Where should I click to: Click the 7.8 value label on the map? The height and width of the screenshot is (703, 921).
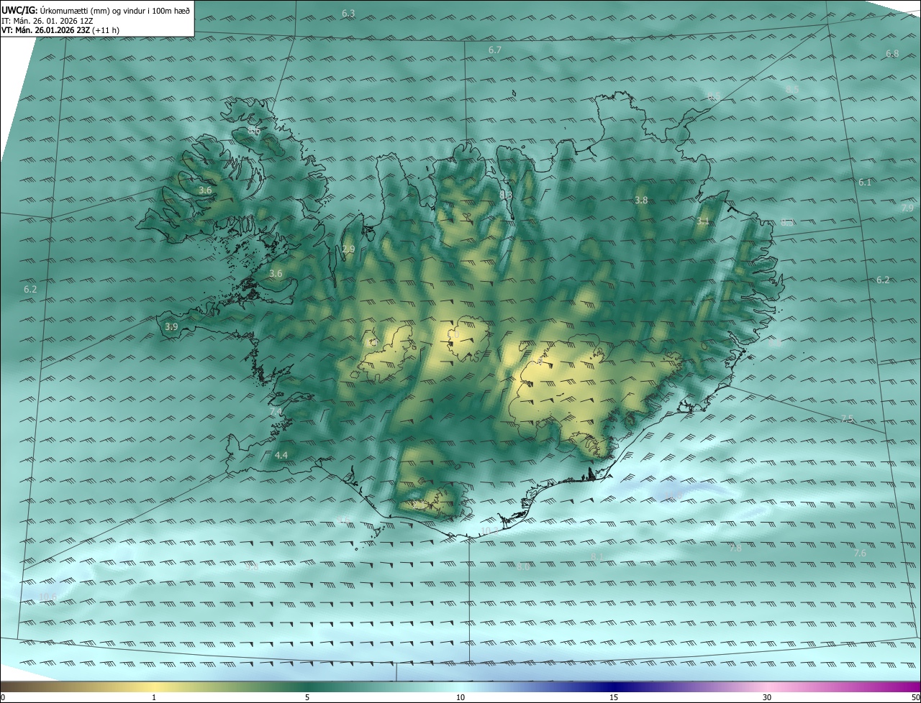point(735,548)
